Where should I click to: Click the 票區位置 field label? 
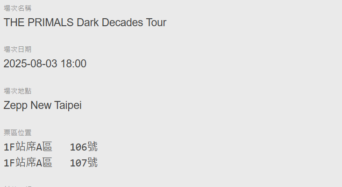[x=18, y=133]
